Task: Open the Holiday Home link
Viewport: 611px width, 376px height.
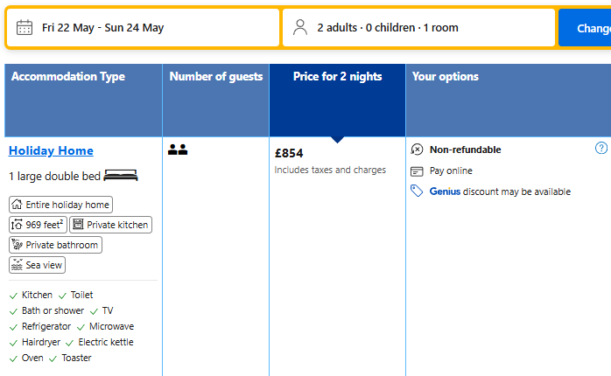Action: pyautogui.click(x=51, y=150)
